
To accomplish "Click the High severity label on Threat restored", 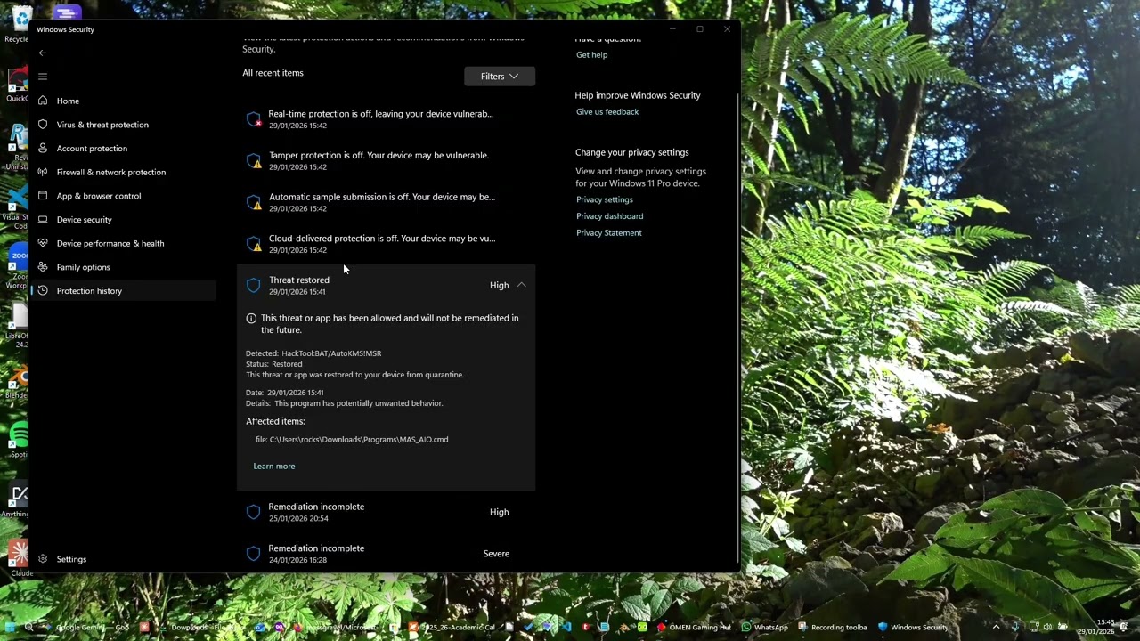I will pyautogui.click(x=499, y=286).
